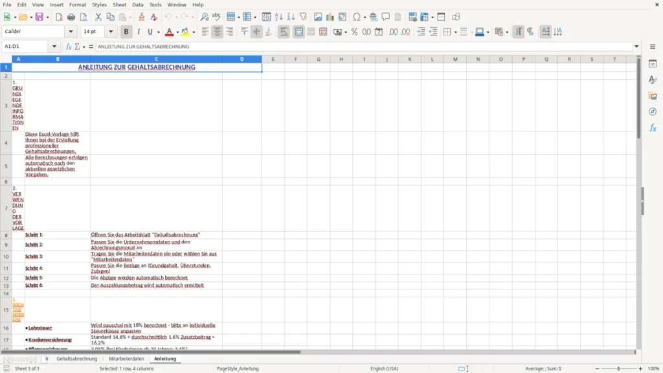Select column header G
This screenshot has width=663, height=373.
319,59
